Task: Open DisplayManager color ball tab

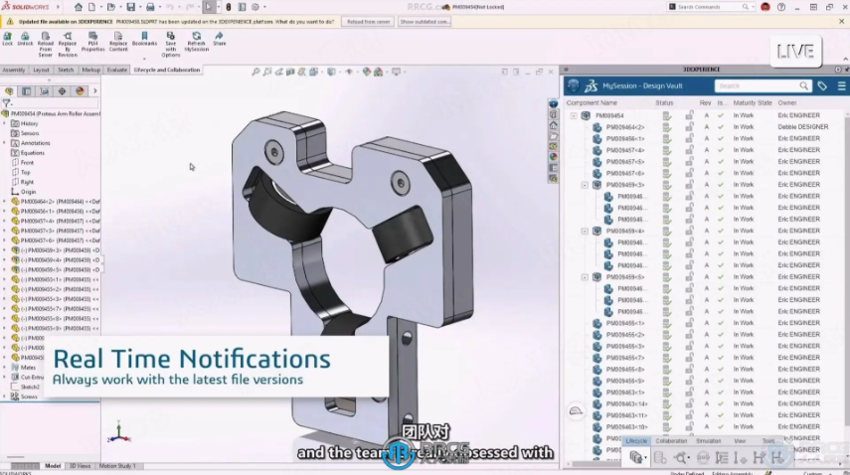Action: coord(80,91)
